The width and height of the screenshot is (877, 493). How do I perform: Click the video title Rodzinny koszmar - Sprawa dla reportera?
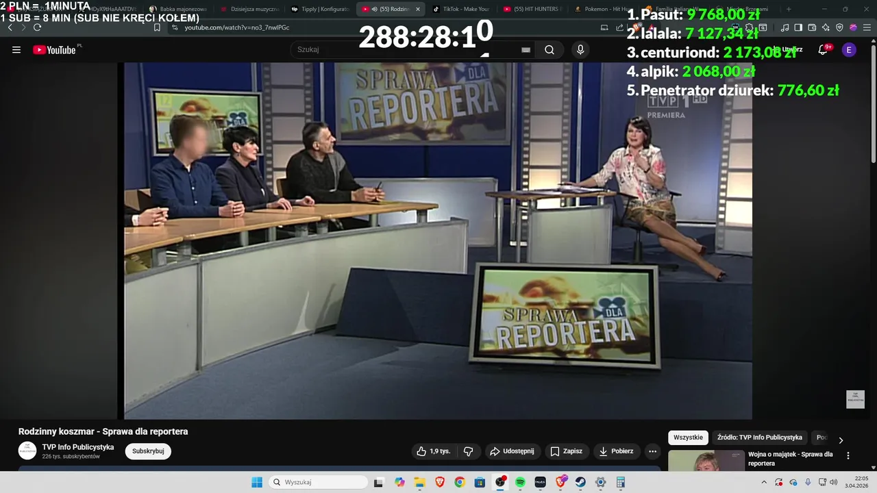click(103, 431)
